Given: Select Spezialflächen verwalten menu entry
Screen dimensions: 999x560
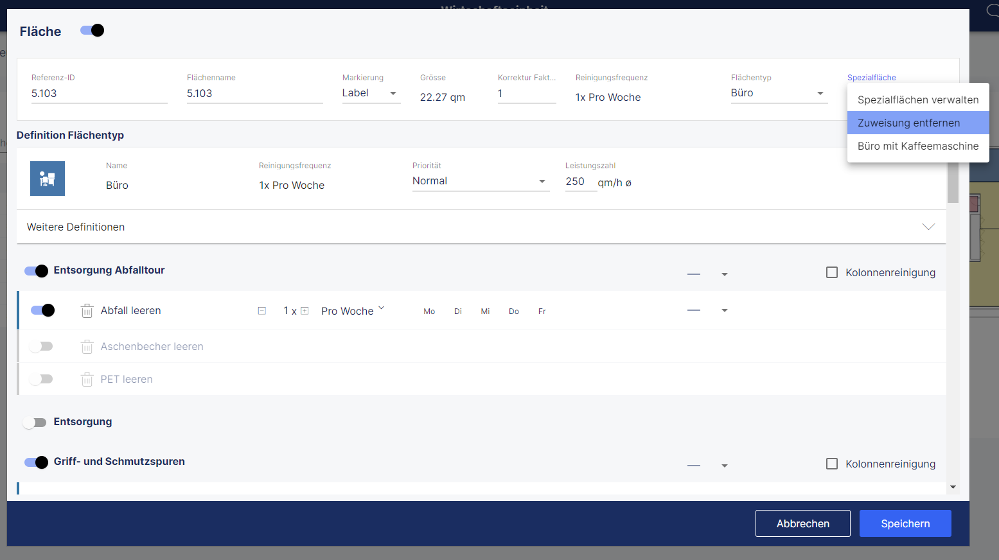Looking at the screenshot, I should (x=918, y=100).
